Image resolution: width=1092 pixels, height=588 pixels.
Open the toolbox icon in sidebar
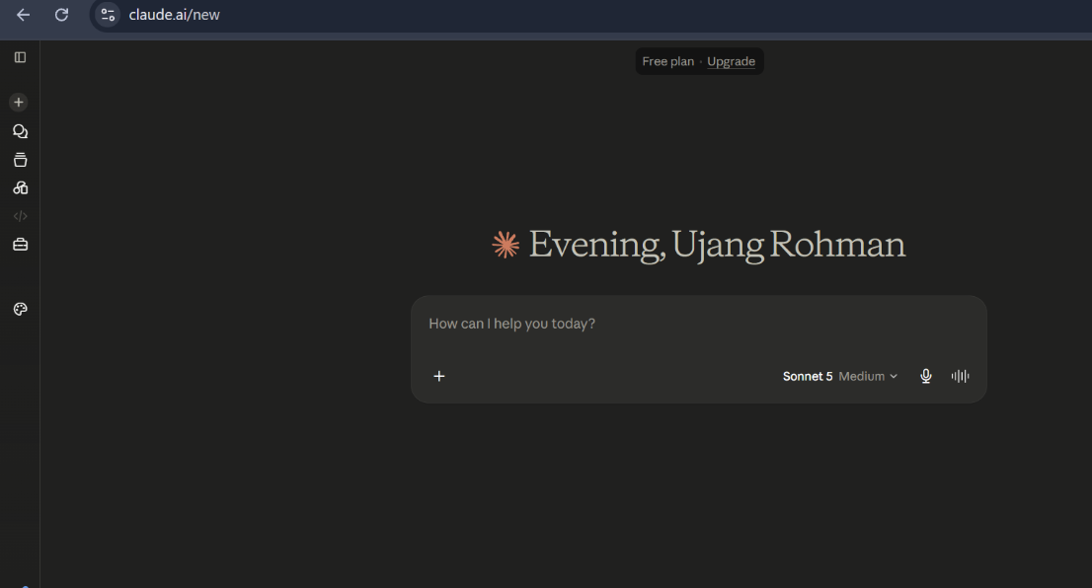coord(20,245)
